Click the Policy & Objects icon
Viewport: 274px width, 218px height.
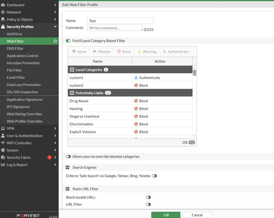[3, 19]
